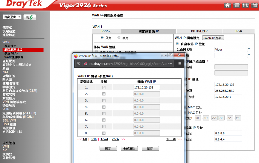Open VPN 與遠端存取 sidebar menu

(x=14, y=102)
